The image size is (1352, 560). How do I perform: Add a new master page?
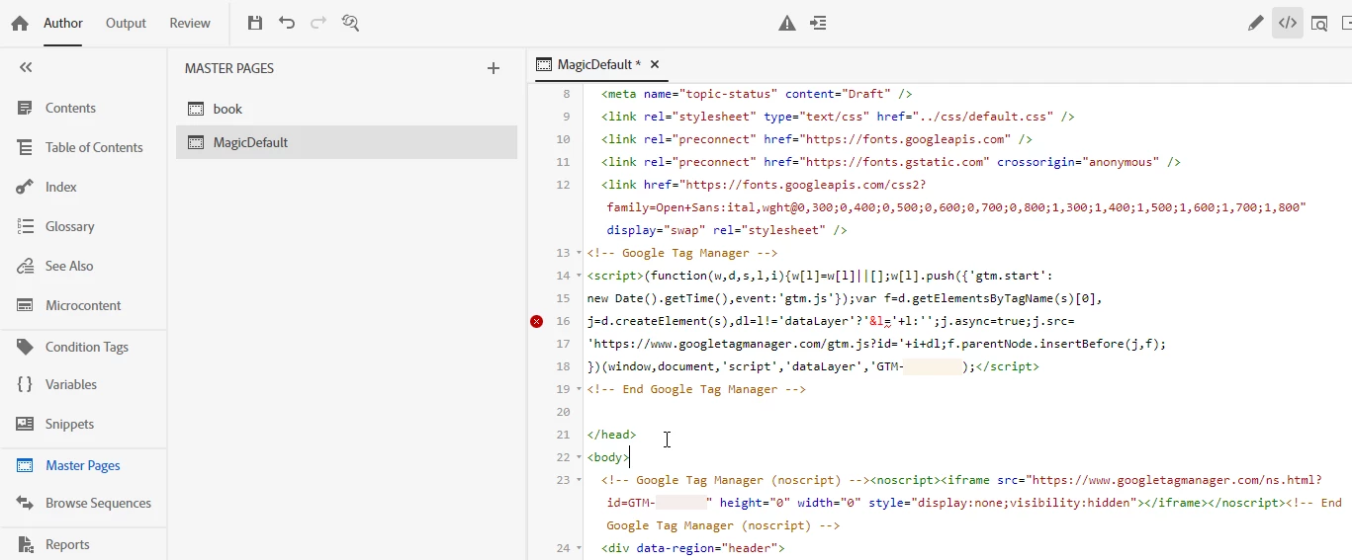coord(494,68)
